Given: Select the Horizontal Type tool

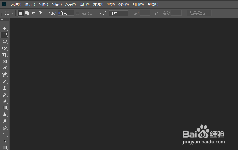Looking at the screenshot, I should click(5, 135).
